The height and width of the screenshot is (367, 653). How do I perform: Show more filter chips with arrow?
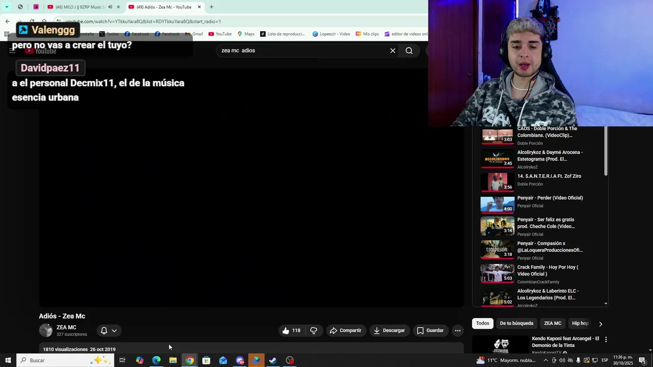click(x=600, y=324)
